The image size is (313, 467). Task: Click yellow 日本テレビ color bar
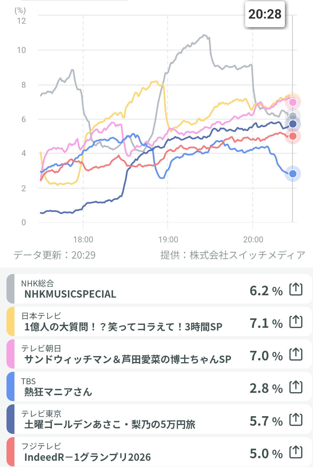pos(11,322)
